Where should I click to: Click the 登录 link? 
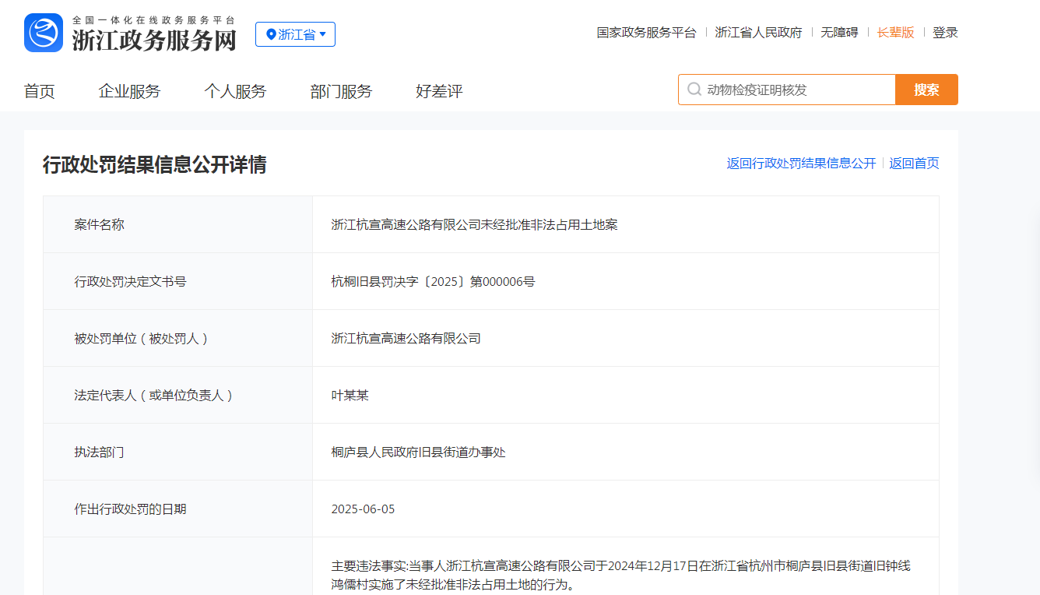945,33
